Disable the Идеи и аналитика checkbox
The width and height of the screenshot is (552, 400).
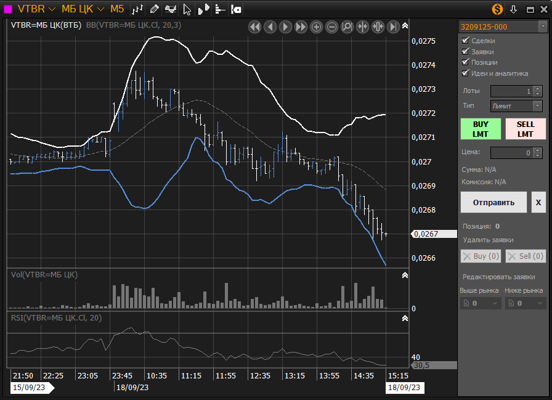click(x=466, y=73)
